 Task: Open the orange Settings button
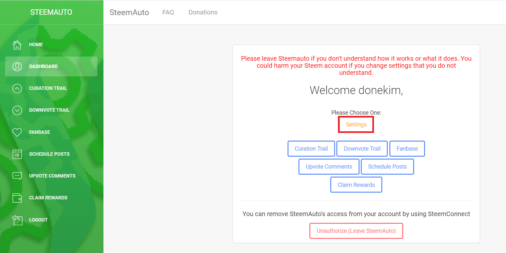click(356, 125)
